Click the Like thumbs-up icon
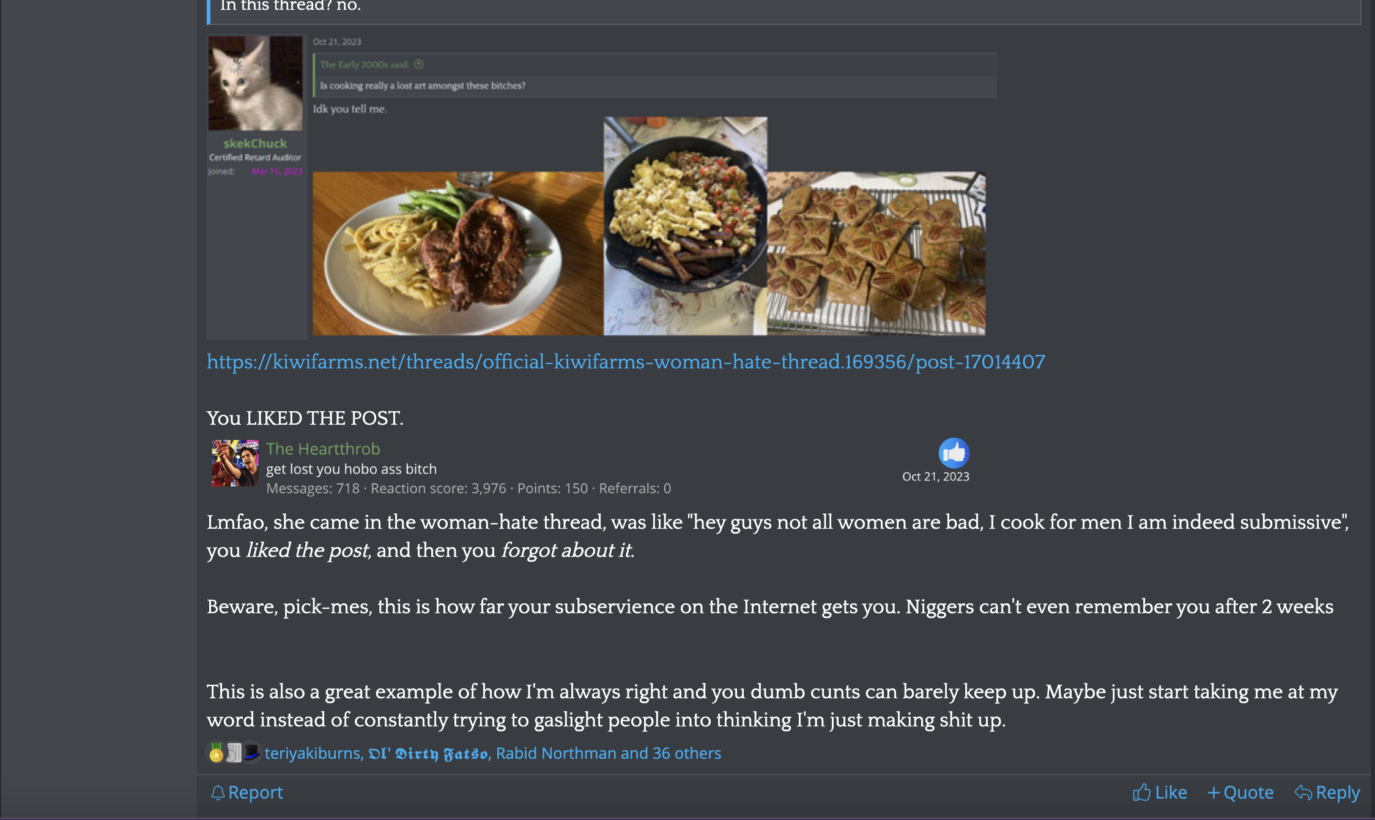 pos(1141,792)
